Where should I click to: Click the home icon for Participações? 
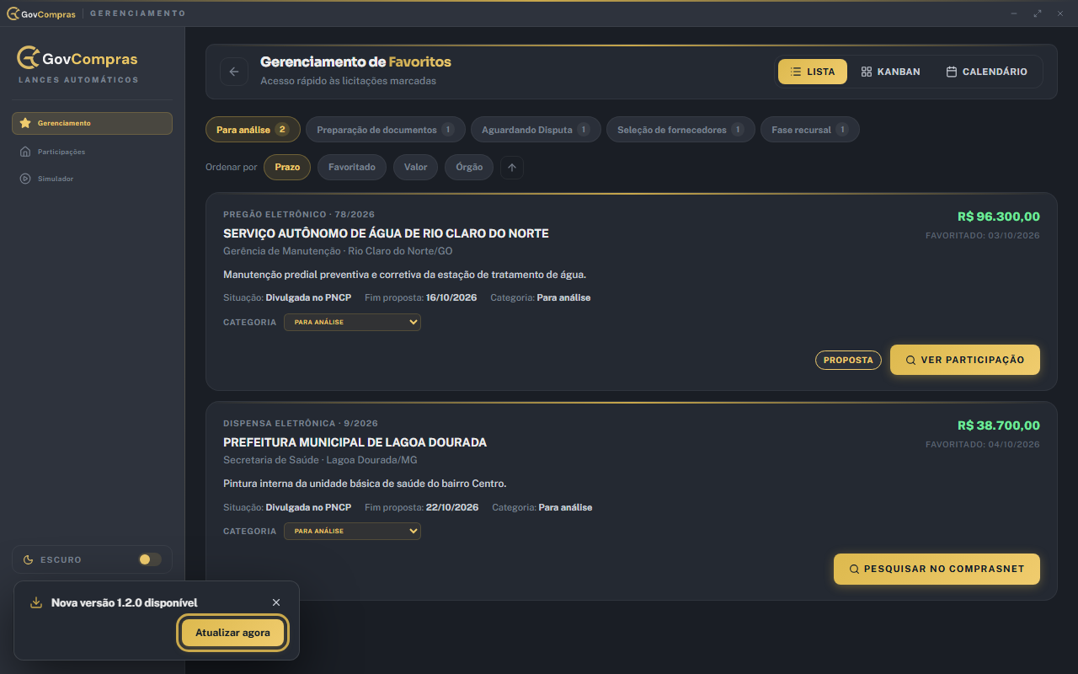25,152
